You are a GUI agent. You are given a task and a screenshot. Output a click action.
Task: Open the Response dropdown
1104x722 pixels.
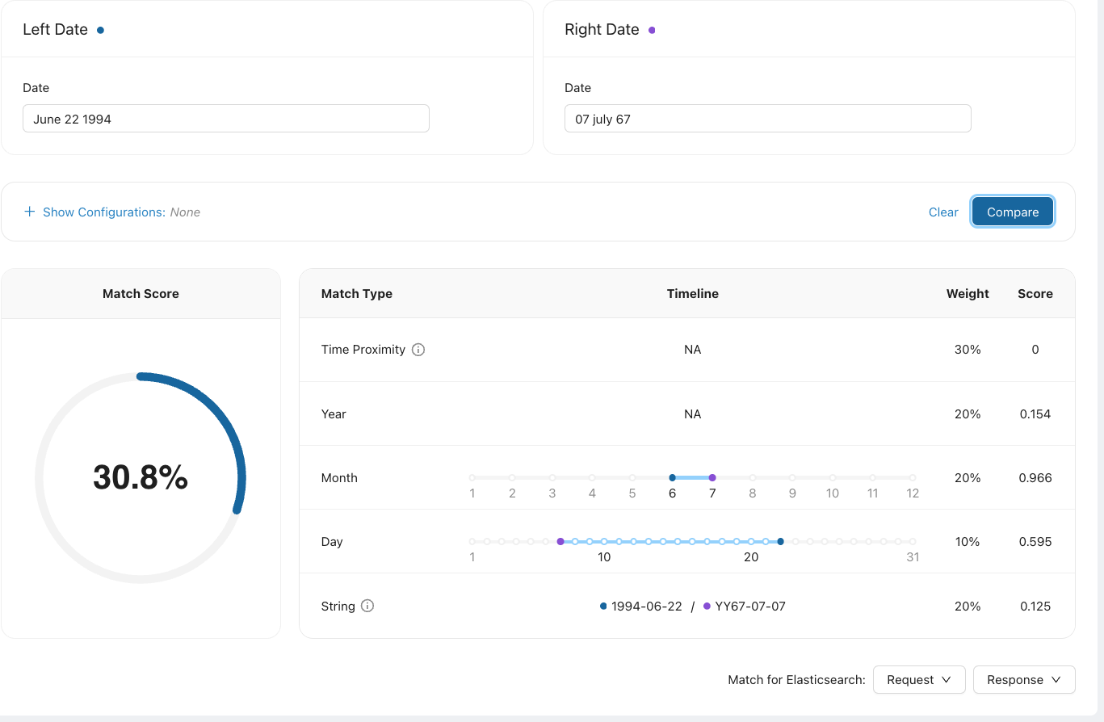pos(1024,680)
